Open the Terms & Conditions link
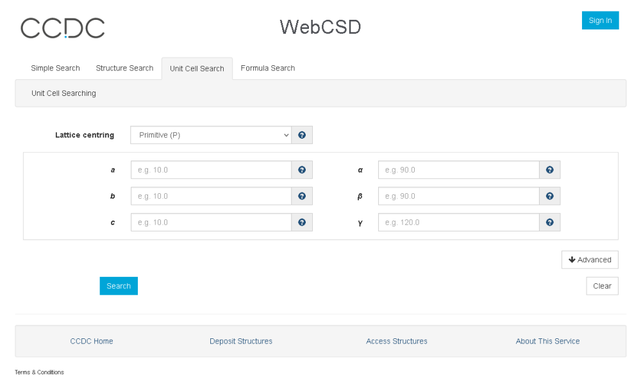The width and height of the screenshot is (641, 385). [39, 372]
